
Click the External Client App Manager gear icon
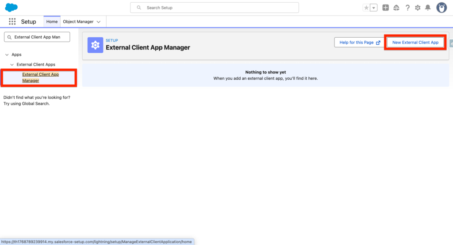coord(95,45)
